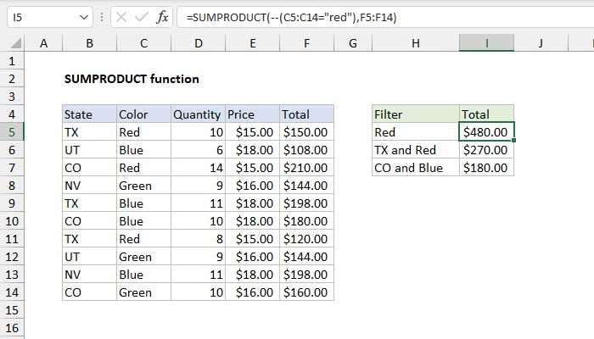The width and height of the screenshot is (594, 339).
Task: Click the fill handle of cell I5
Action: [x=513, y=141]
